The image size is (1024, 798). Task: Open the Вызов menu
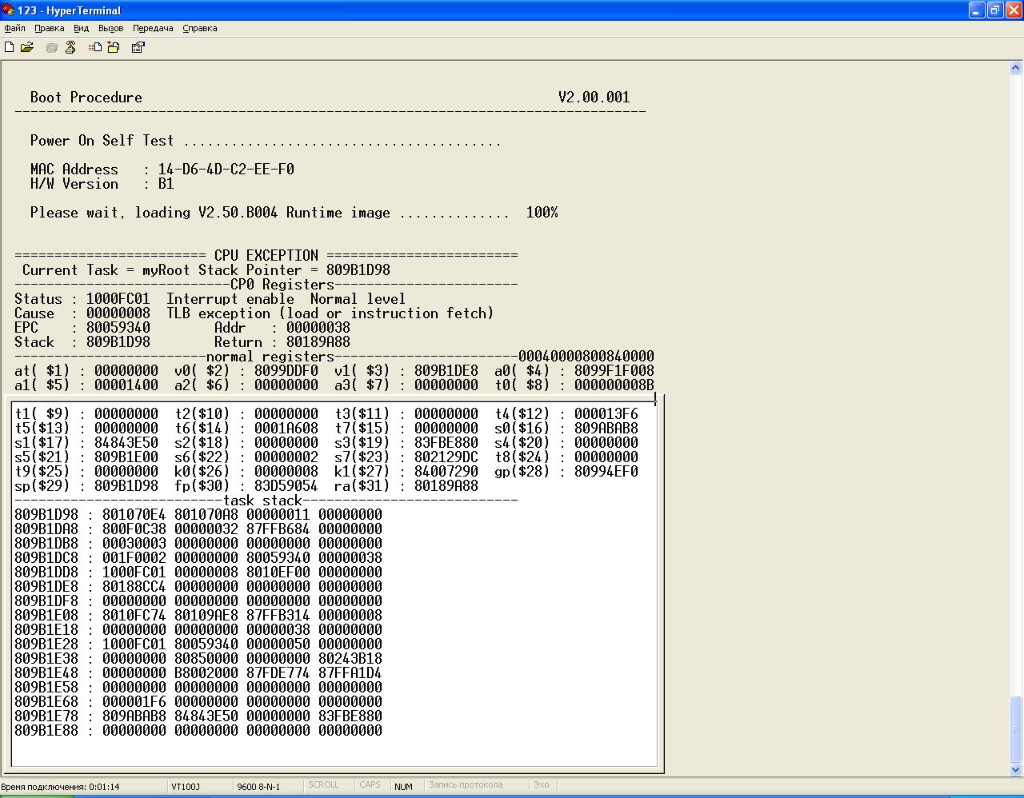110,28
